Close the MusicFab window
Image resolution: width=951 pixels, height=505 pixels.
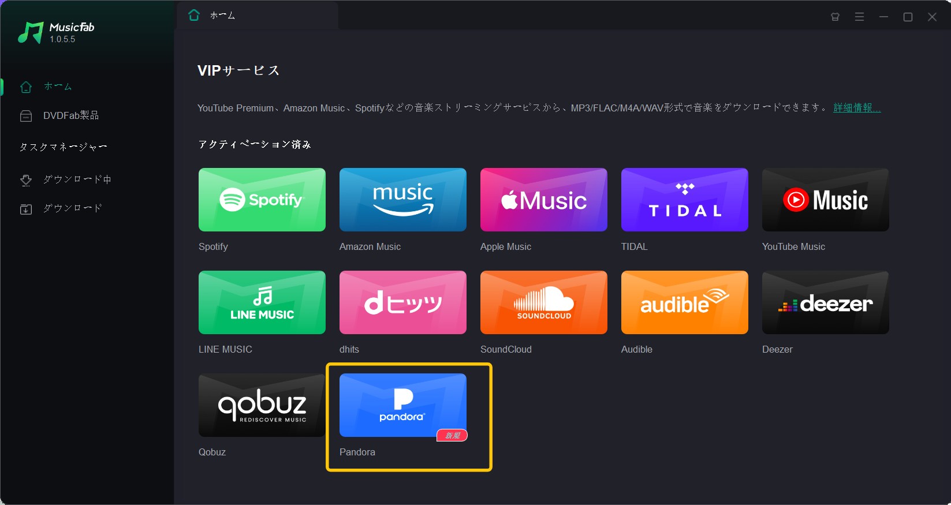pyautogui.click(x=932, y=17)
